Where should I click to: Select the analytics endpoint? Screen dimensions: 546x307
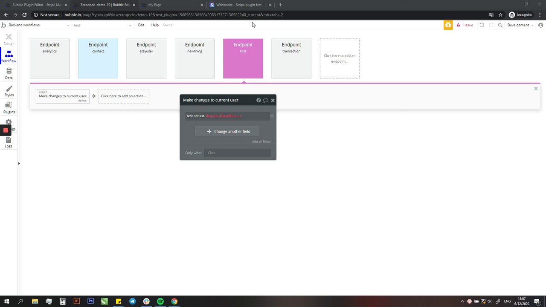coord(49,58)
